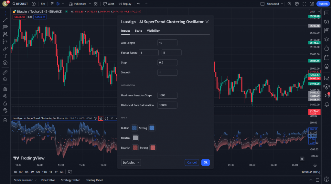Pick the Bearish Strong color swatch
The image size is (331, 184).
(x=153, y=148)
